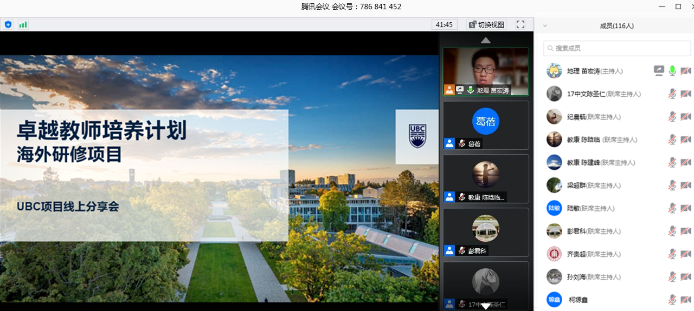
Task: Click 苗宏涛's green microphone icon in member list
Action: coord(672,71)
